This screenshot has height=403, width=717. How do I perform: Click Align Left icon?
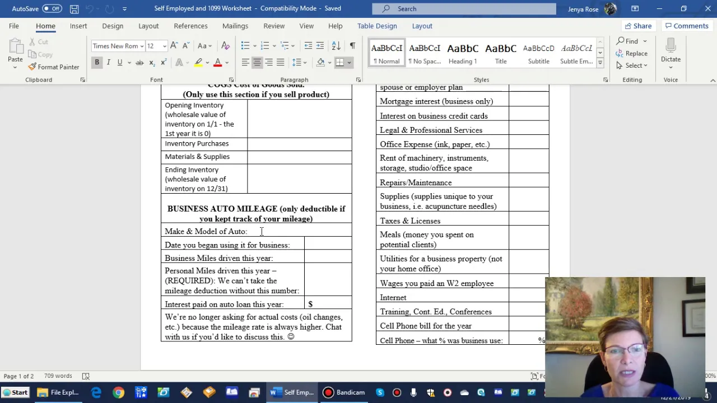(x=245, y=62)
